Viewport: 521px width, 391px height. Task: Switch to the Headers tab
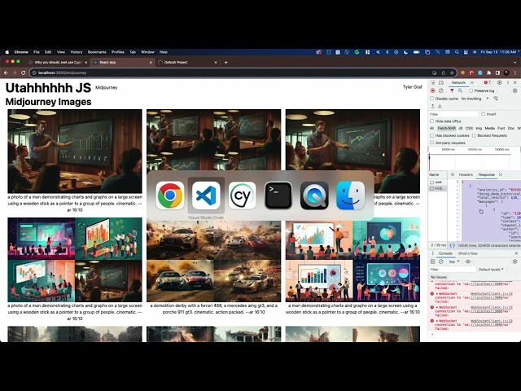click(x=466, y=174)
